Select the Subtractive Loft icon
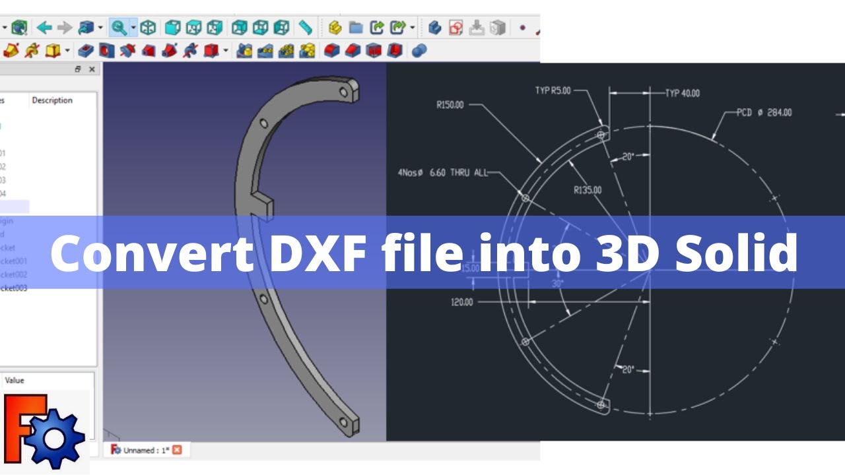Screen dimensions: 845x475 (x=148, y=50)
